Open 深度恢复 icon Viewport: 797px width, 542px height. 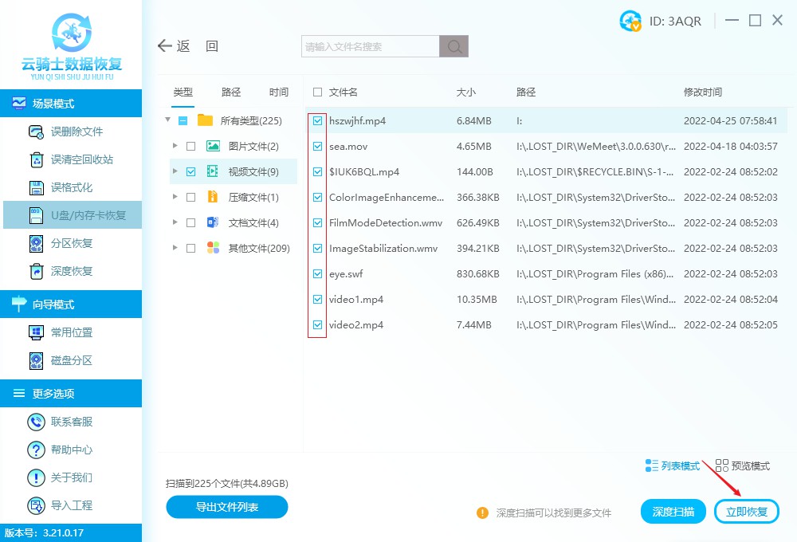(x=36, y=272)
